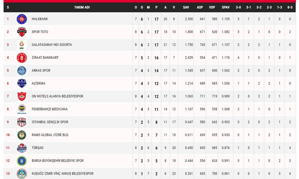Select the ARKAS SPOR team name
Viewport: 299px width, 179px height.
coord(41,71)
